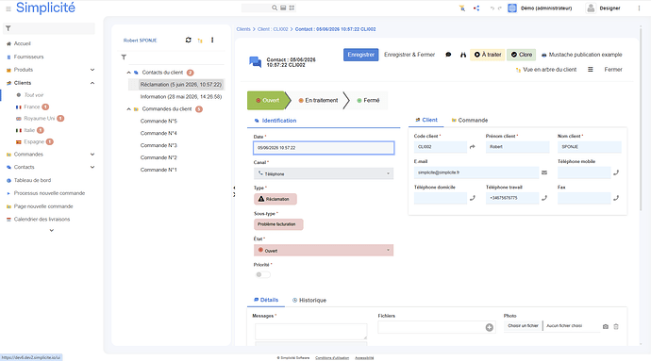Select the Détails tab
This screenshot has width=651, height=361.
pyautogui.click(x=266, y=300)
